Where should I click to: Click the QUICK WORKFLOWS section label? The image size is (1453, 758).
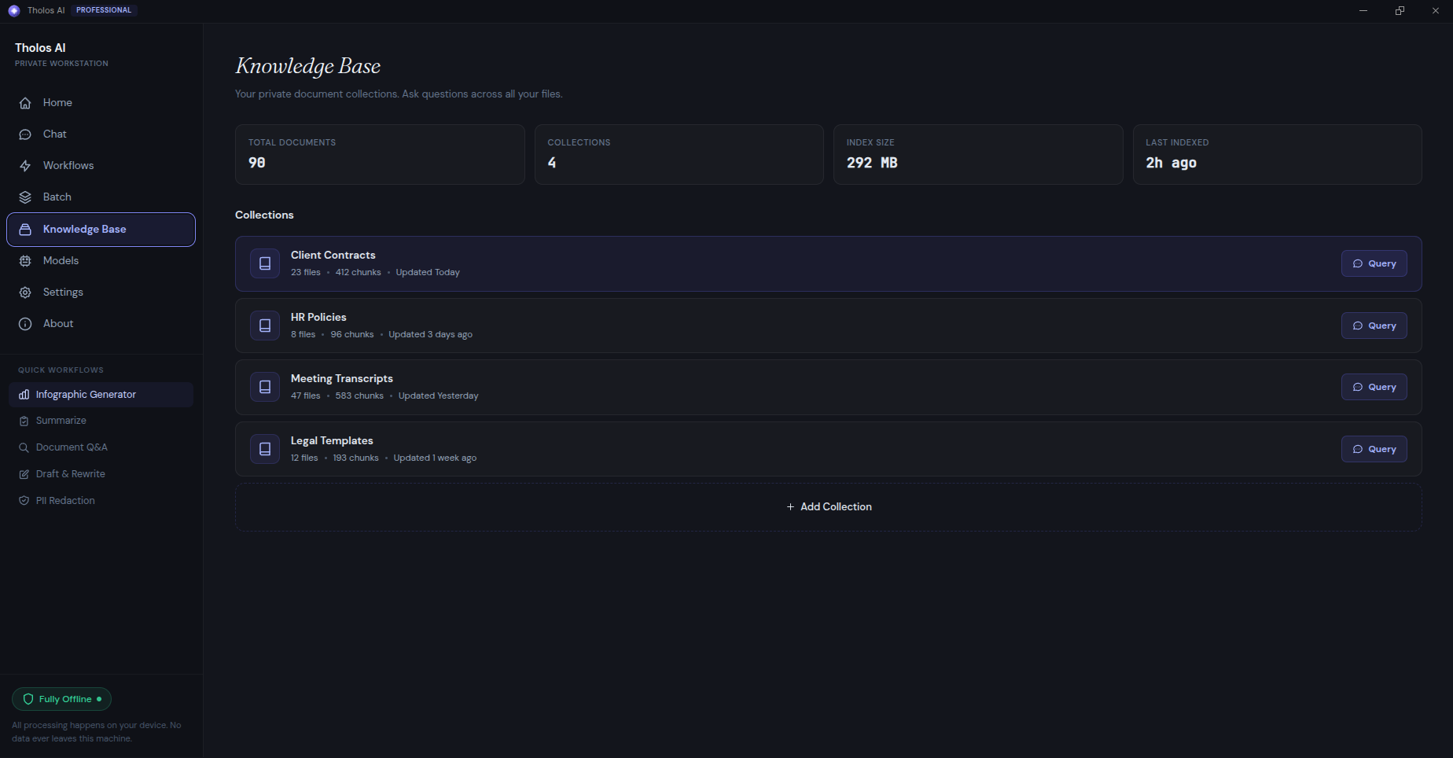61,370
